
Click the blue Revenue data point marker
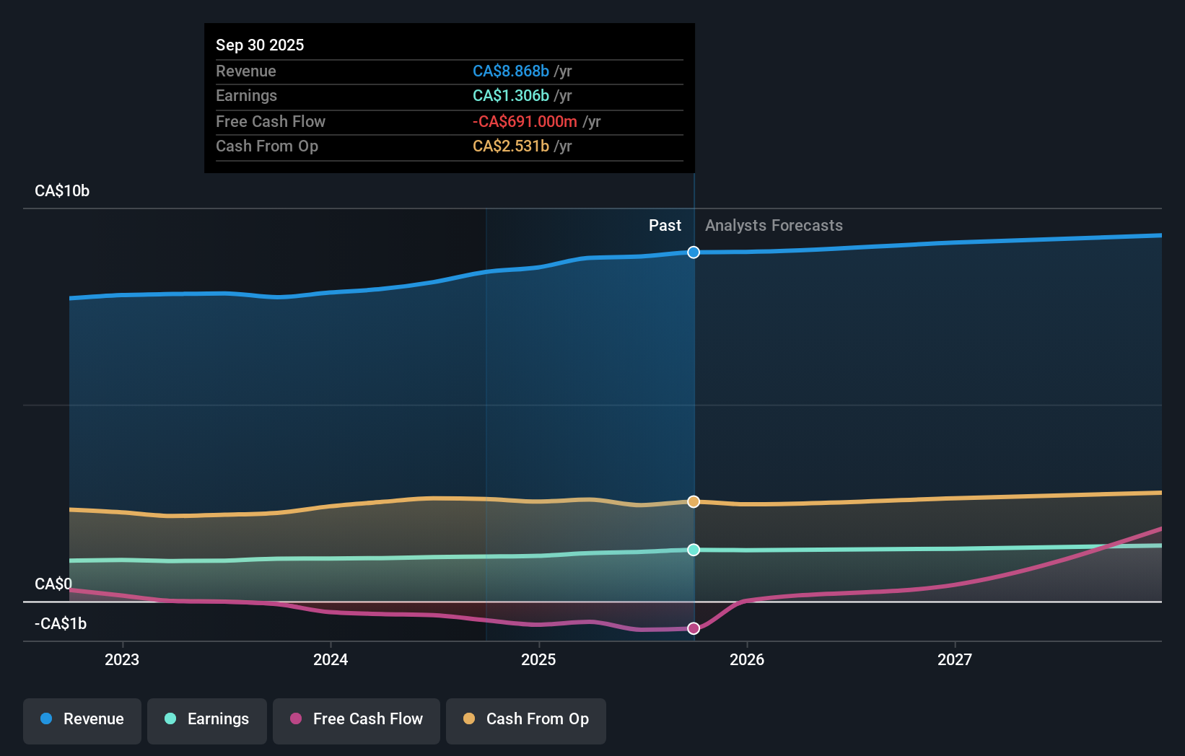pos(694,252)
